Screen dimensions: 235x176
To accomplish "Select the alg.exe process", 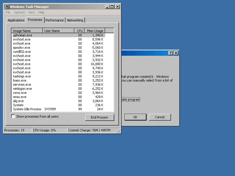I will (58, 101).
